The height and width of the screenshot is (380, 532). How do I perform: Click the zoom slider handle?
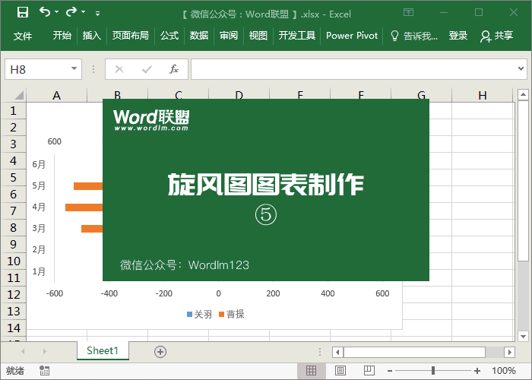433,371
